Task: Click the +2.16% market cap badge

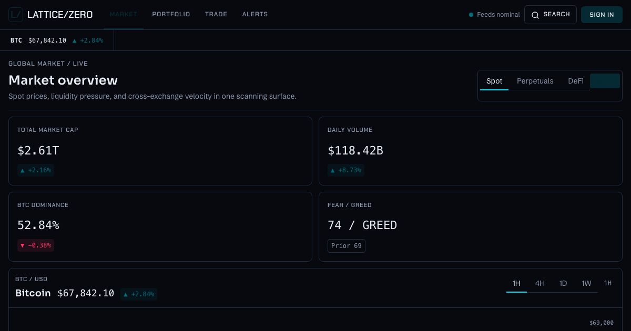Action: click(x=36, y=170)
